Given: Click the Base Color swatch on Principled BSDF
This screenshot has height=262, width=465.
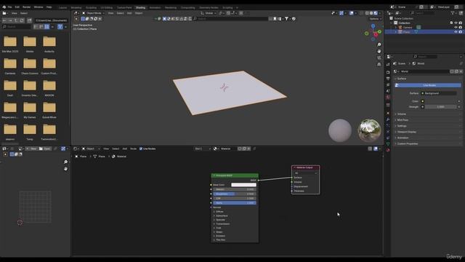Looking at the screenshot, I should [x=243, y=185].
